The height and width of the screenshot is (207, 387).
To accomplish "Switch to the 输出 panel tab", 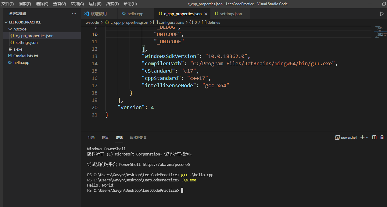I will click(105, 137).
